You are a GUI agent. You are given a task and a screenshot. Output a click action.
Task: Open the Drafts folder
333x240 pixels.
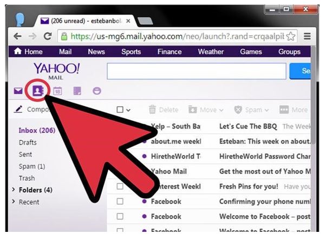click(28, 142)
